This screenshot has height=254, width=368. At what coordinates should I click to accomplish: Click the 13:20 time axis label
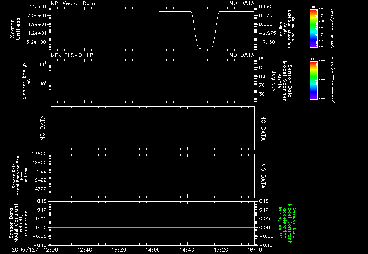[x=119, y=250]
